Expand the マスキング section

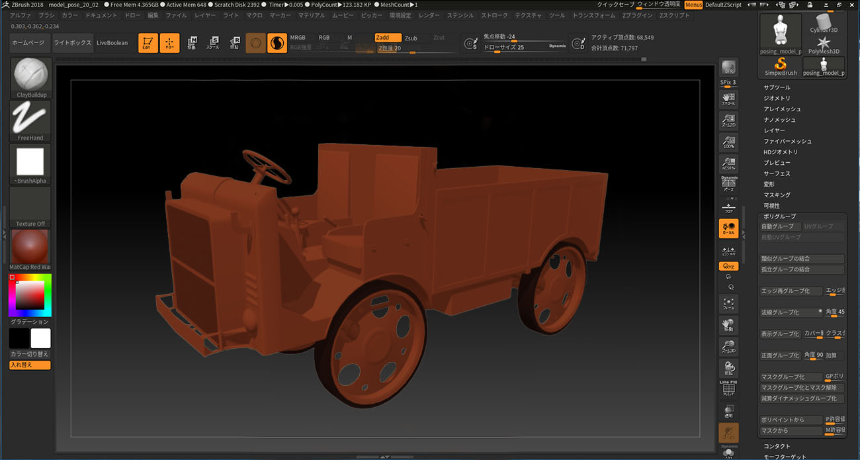coord(777,195)
